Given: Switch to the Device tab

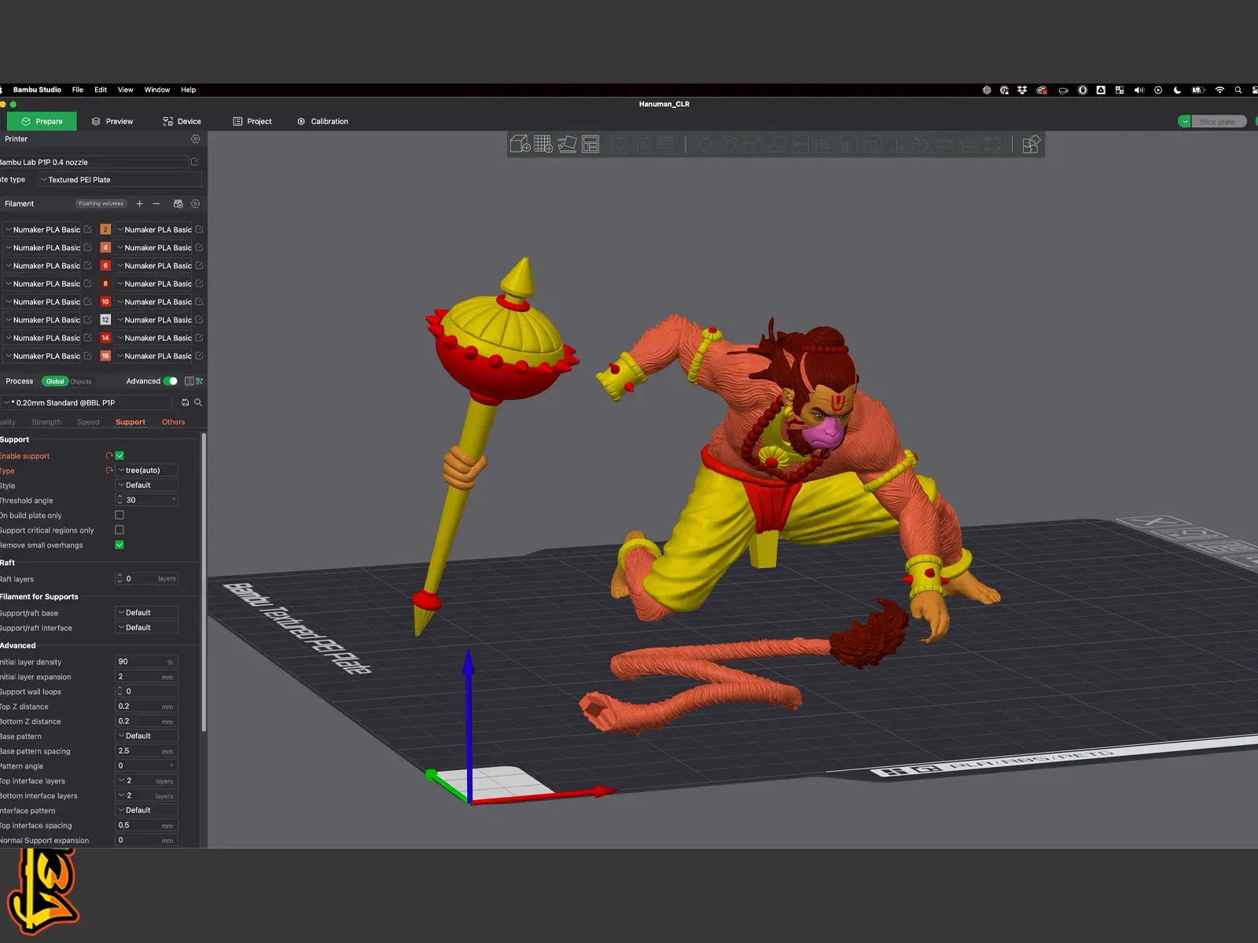Looking at the screenshot, I should (x=182, y=122).
